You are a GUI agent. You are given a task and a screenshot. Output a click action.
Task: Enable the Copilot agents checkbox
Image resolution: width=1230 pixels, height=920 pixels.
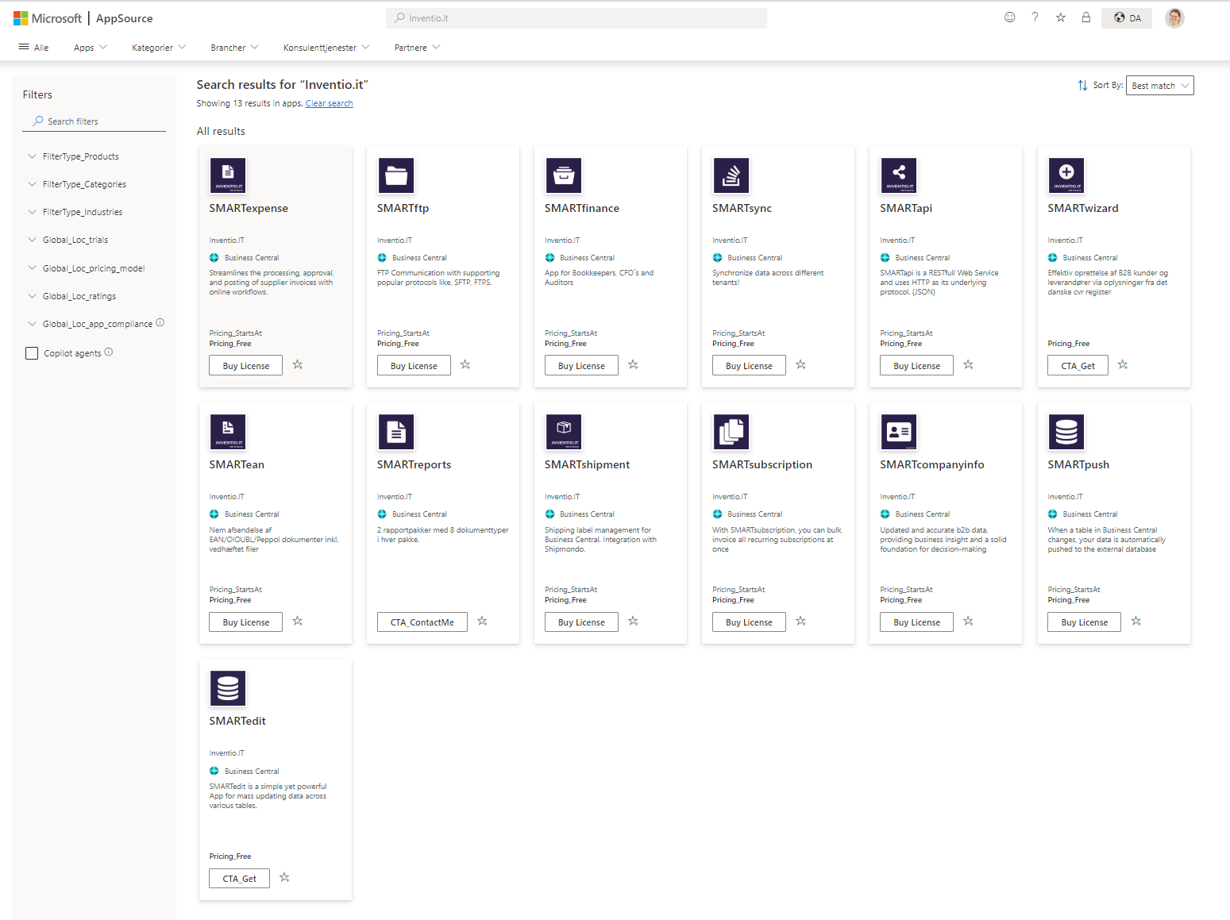[32, 353]
